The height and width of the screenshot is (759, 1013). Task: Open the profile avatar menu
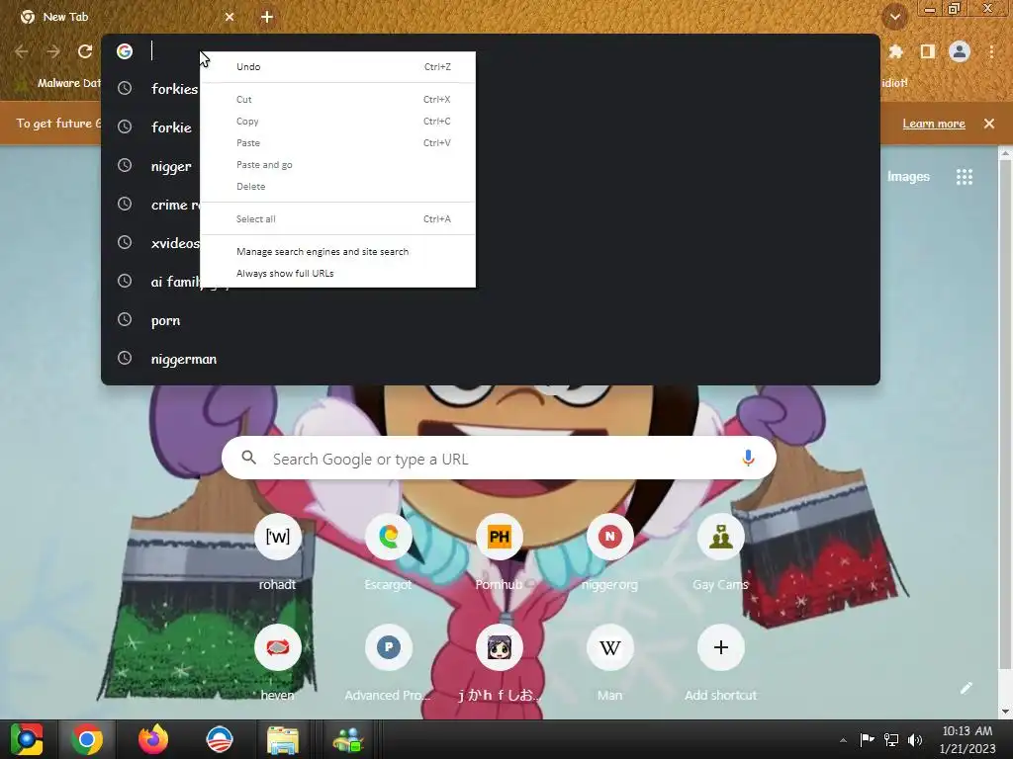(960, 51)
